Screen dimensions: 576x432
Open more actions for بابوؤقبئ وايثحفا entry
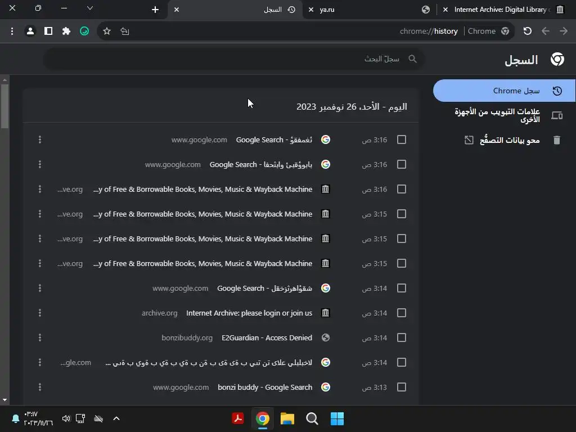[40, 164]
